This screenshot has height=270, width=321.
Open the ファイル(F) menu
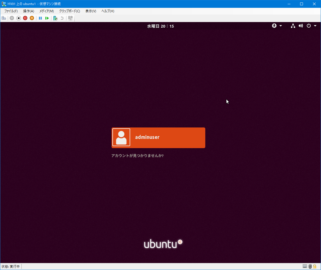[11, 11]
